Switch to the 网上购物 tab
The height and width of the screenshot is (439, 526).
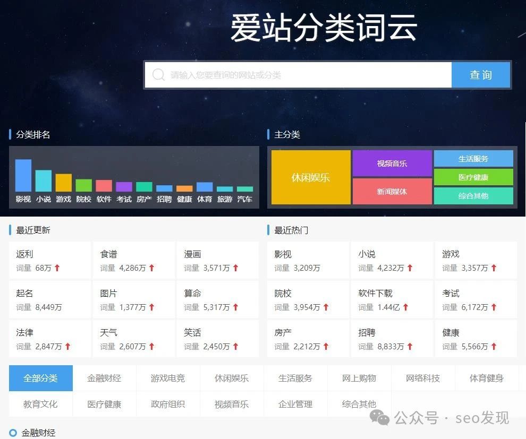tap(359, 378)
